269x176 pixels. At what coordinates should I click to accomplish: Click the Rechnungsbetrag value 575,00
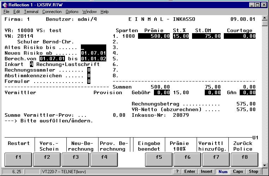[246, 104]
